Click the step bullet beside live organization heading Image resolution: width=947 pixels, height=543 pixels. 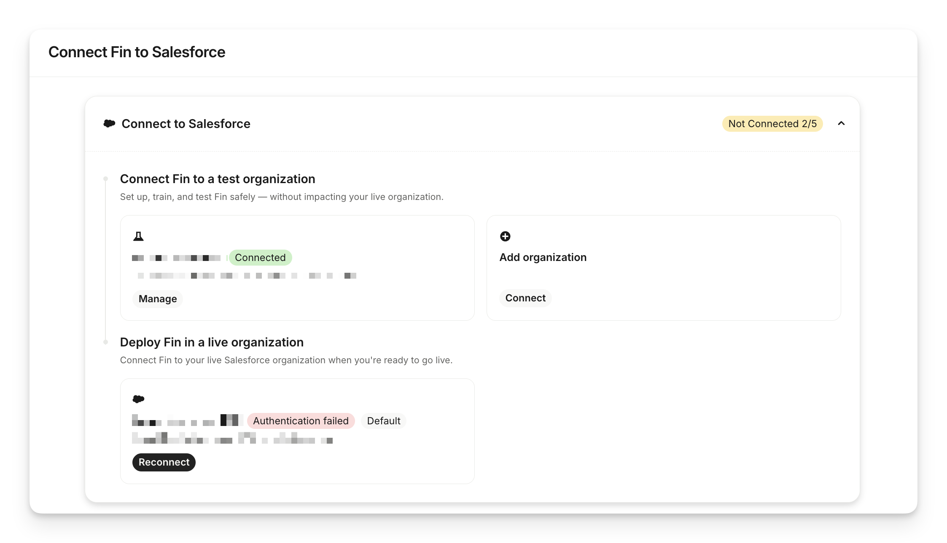106,342
